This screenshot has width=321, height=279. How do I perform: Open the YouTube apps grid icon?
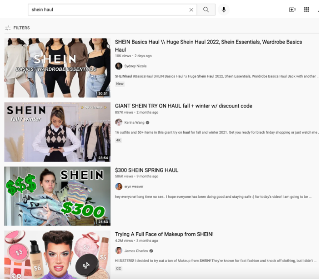[306, 10]
